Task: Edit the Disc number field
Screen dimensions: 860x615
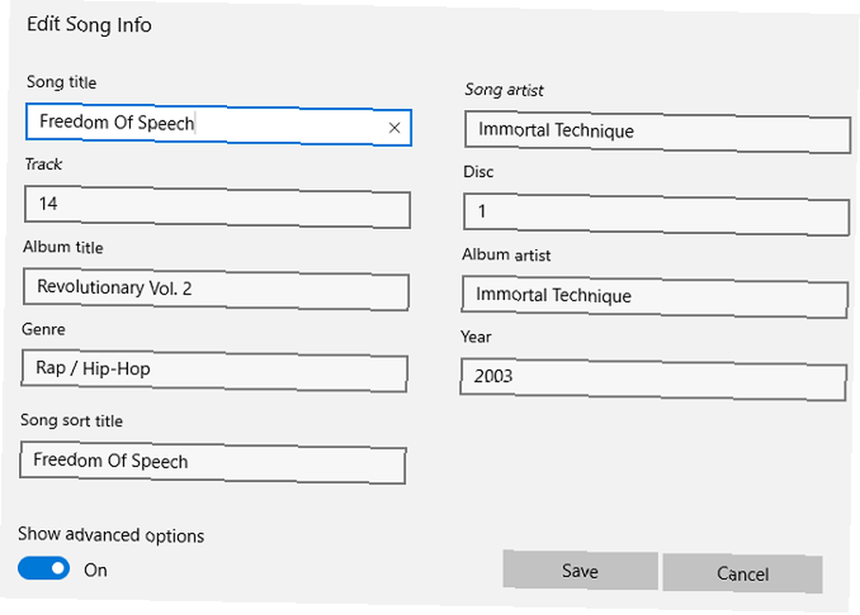Action: (656, 214)
